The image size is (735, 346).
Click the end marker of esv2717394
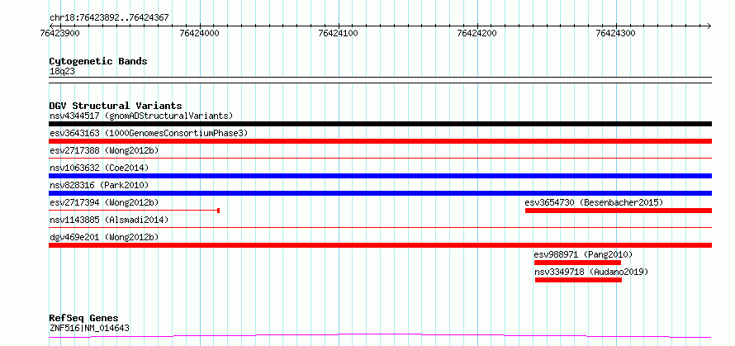[x=219, y=211]
